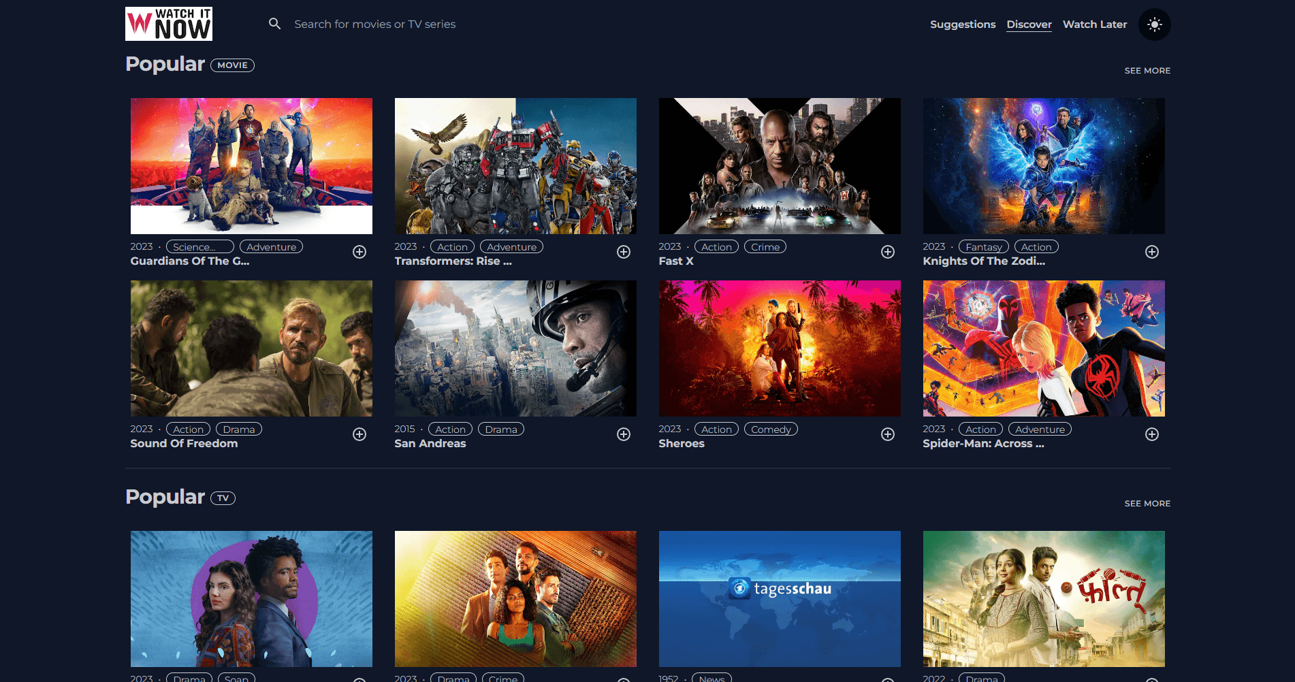Add Spider-Man: Across to watch later

click(x=1152, y=434)
